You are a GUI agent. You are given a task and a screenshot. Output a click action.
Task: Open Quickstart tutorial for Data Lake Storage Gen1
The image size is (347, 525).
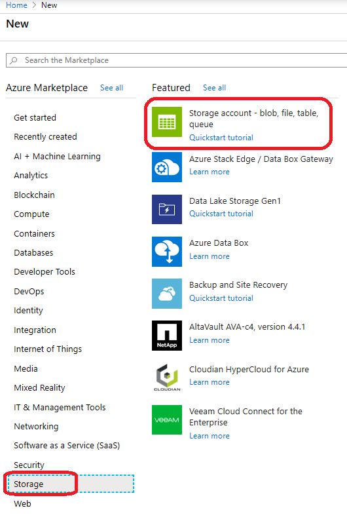pyautogui.click(x=221, y=214)
